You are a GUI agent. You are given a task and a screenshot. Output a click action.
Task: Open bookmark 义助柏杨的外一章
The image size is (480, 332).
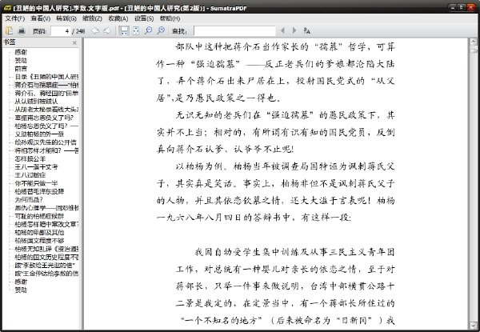[x=39, y=134]
